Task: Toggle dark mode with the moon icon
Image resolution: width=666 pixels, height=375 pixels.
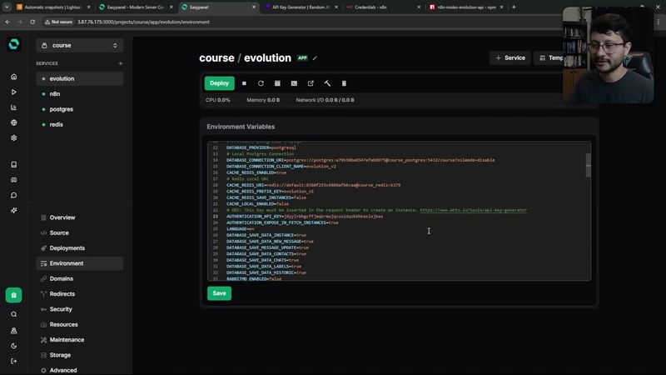Action: coord(13,346)
